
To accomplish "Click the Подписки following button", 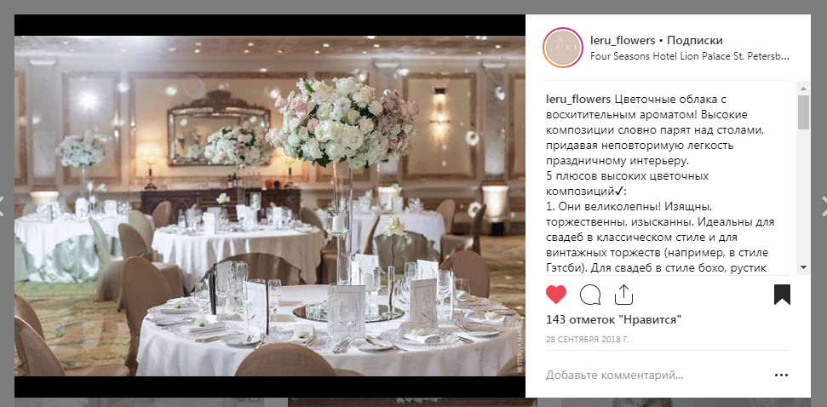I will click(695, 41).
